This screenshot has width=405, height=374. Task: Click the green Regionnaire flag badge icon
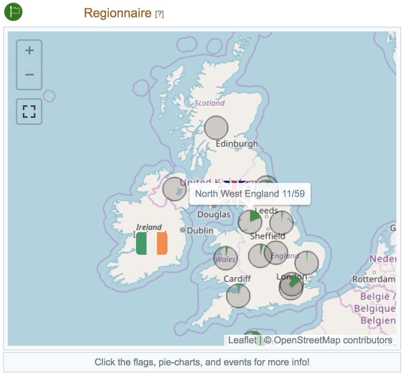tap(13, 12)
